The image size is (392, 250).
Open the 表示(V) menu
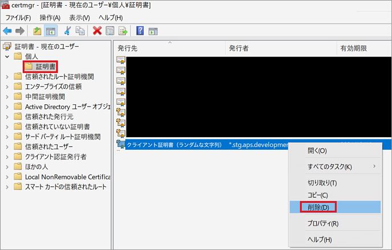point(79,18)
